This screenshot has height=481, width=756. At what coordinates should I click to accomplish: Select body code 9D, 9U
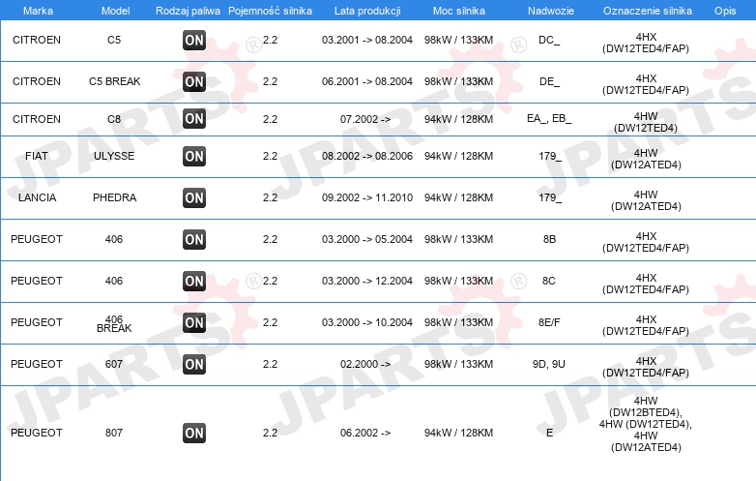(x=549, y=364)
